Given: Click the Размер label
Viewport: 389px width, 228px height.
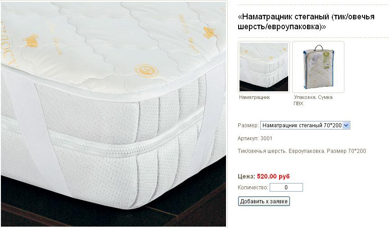Looking at the screenshot, I should [248, 125].
